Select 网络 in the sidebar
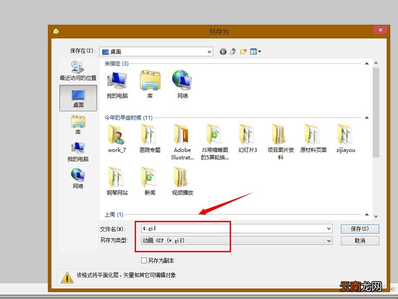Image resolution: width=398 pixels, height=299 pixels. [x=78, y=179]
